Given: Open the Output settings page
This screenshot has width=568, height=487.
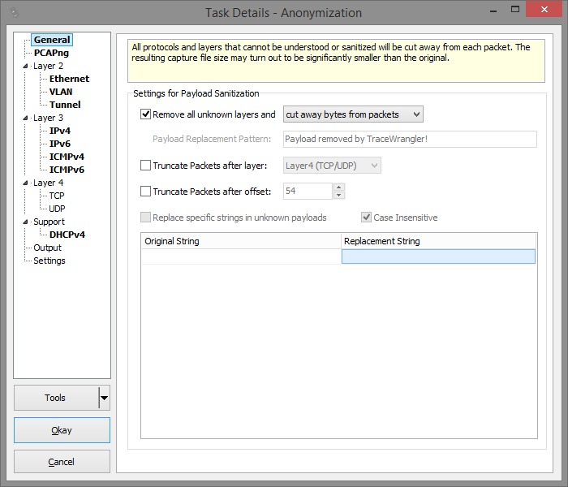Looking at the screenshot, I should [47, 248].
